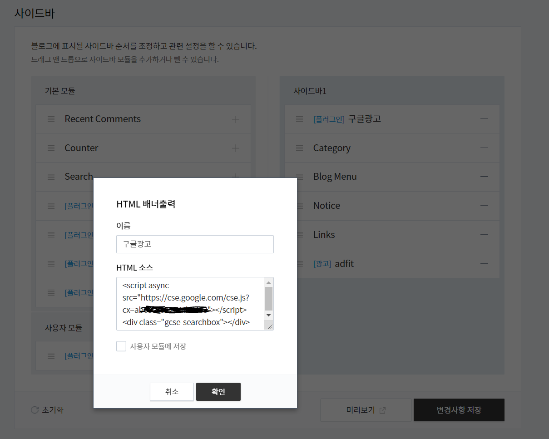The height and width of the screenshot is (439, 549).
Task: Click the 사용자 모듈 section header
Action: point(64,327)
